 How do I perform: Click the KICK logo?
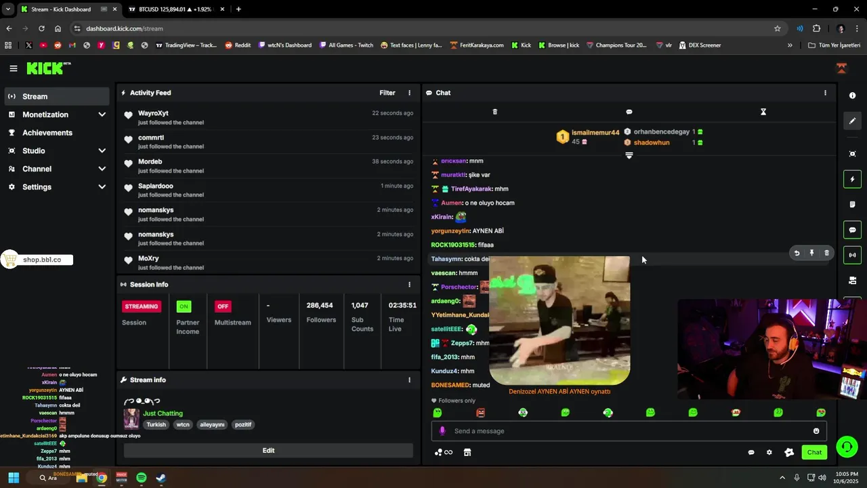48,68
